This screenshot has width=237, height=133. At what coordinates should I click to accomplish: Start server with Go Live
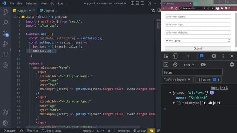(x=139, y=131)
